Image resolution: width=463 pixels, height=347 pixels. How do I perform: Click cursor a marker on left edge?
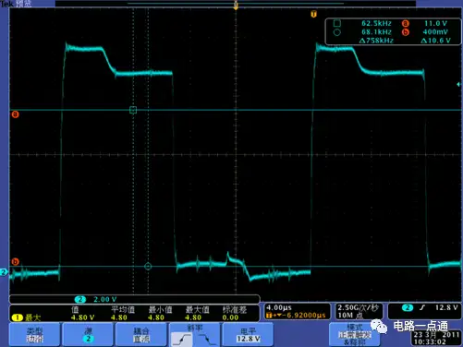point(15,114)
